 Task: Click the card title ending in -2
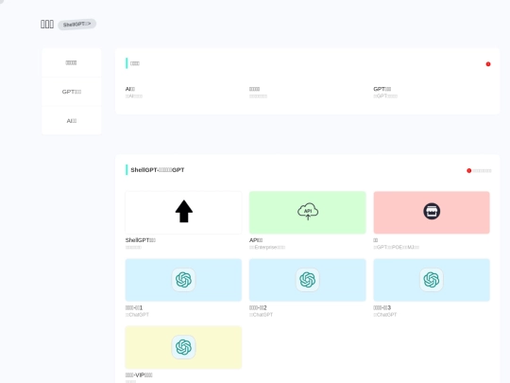tap(258, 307)
